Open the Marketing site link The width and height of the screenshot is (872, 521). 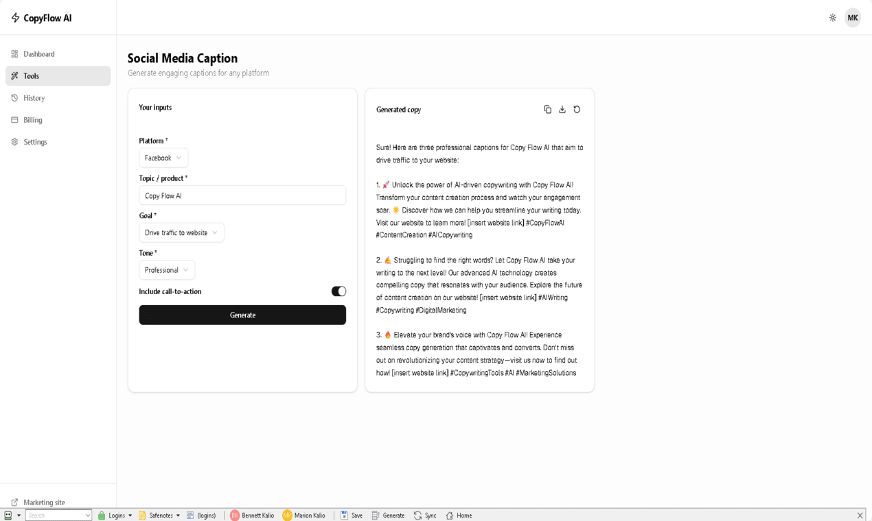click(41, 502)
